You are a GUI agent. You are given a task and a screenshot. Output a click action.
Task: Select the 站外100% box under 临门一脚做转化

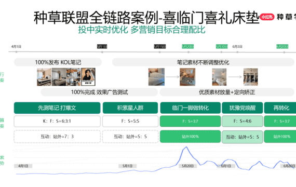pos(190,137)
